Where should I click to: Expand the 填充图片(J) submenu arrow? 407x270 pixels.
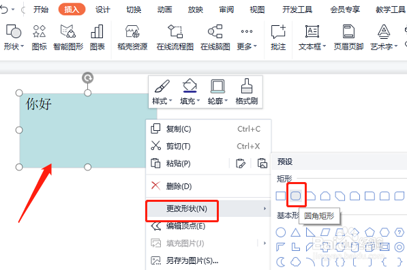[x=265, y=243]
